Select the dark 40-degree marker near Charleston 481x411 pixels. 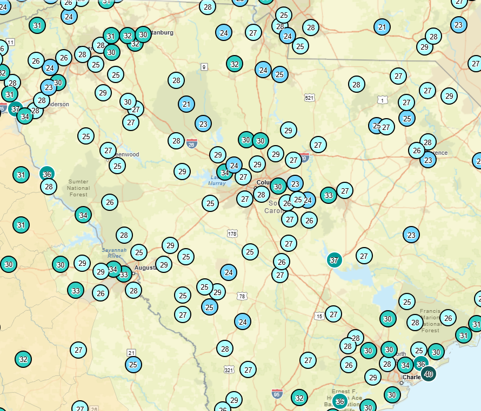point(430,373)
